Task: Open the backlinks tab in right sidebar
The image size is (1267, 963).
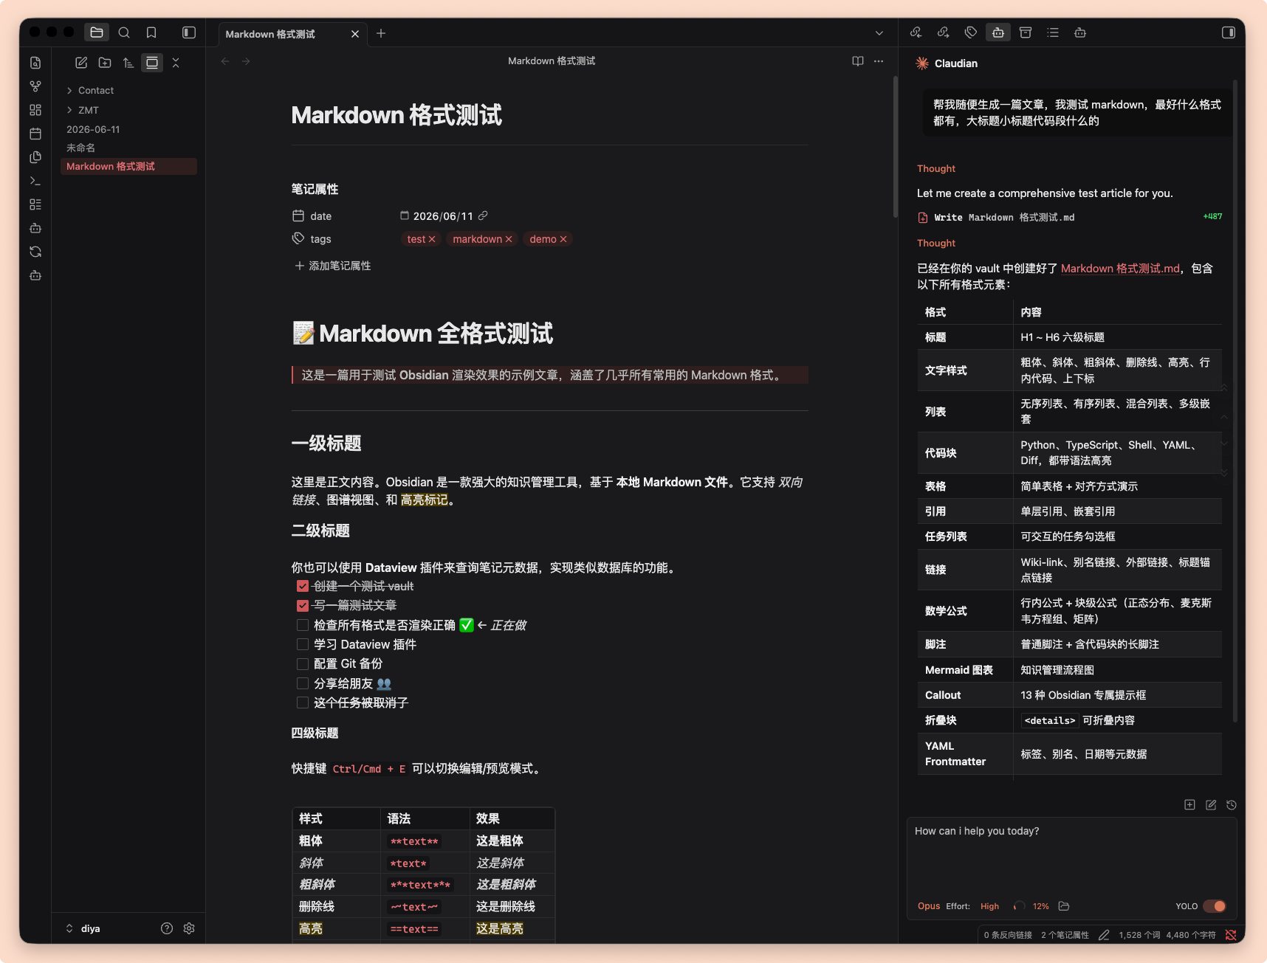Action: coord(916,32)
